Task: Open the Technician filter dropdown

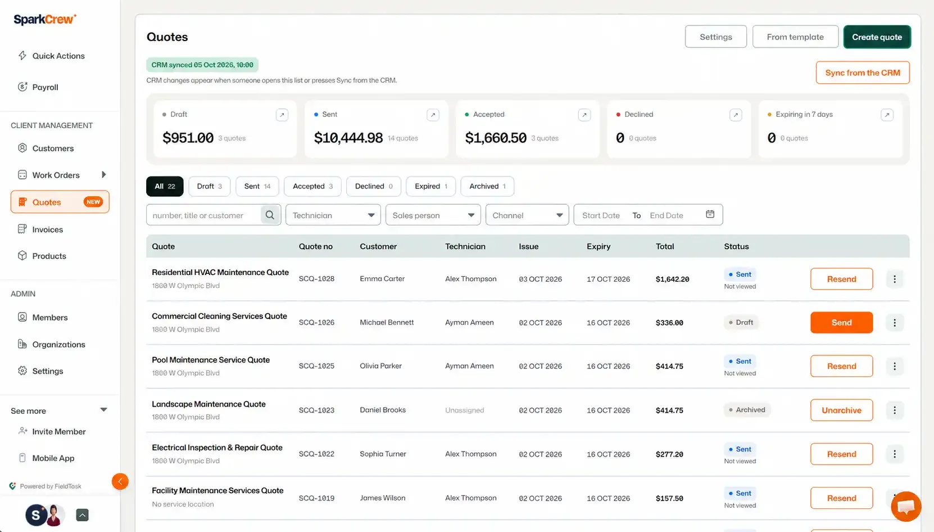Action: click(x=333, y=215)
